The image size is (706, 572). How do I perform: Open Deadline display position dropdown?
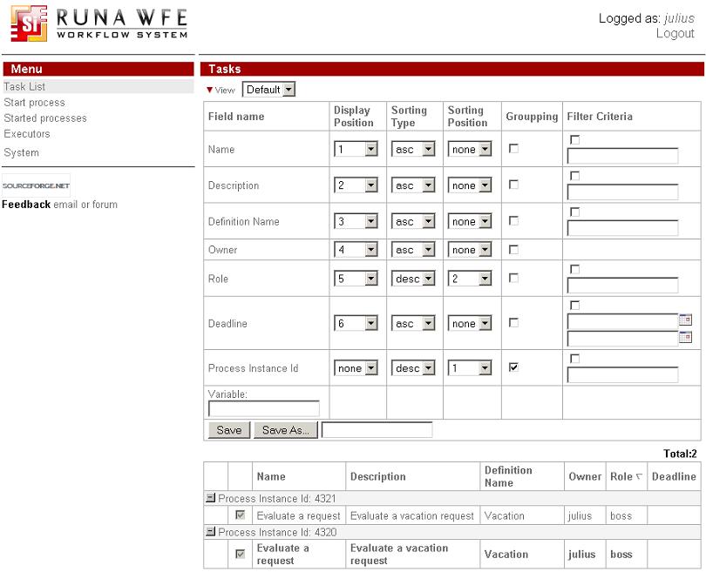(x=356, y=324)
